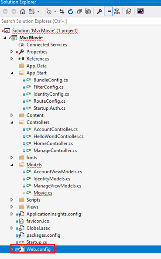Focus the Search Solution Explorer box
The width and height of the screenshot is (161, 259).
click(x=80, y=21)
